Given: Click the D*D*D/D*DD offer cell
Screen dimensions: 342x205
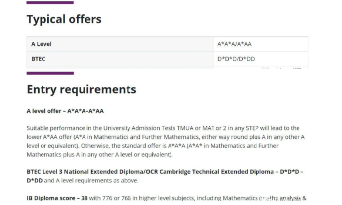Looking at the screenshot, I should coord(236,59).
